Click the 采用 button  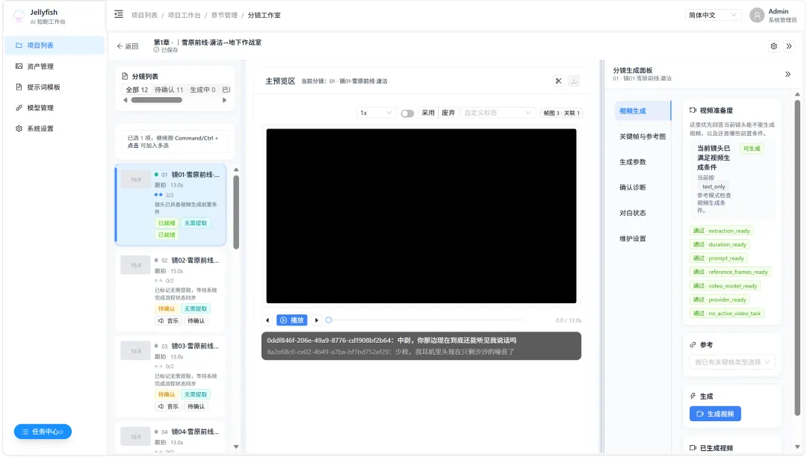[428, 113]
